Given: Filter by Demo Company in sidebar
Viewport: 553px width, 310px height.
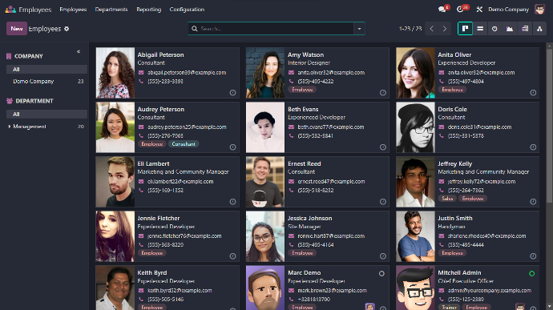Looking at the screenshot, I should pyautogui.click(x=46, y=81).
